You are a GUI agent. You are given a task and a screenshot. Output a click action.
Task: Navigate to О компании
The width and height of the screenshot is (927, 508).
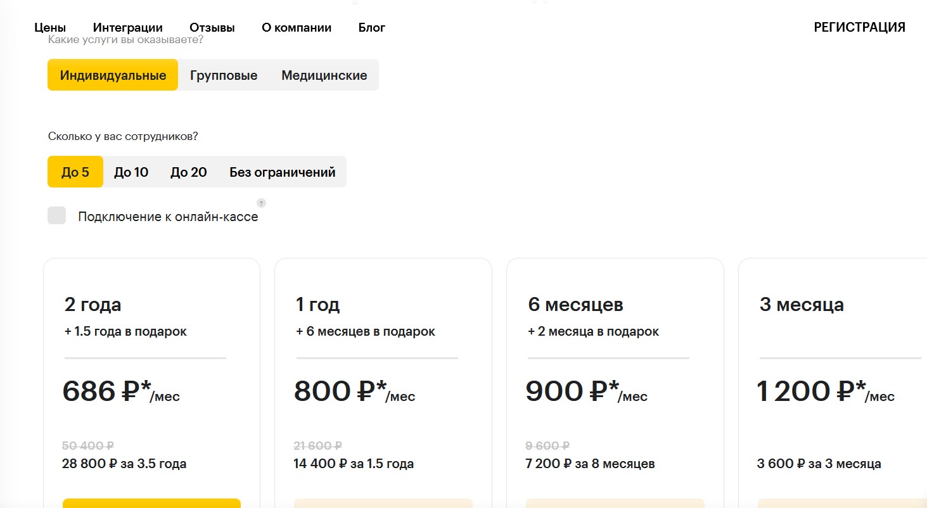[297, 28]
